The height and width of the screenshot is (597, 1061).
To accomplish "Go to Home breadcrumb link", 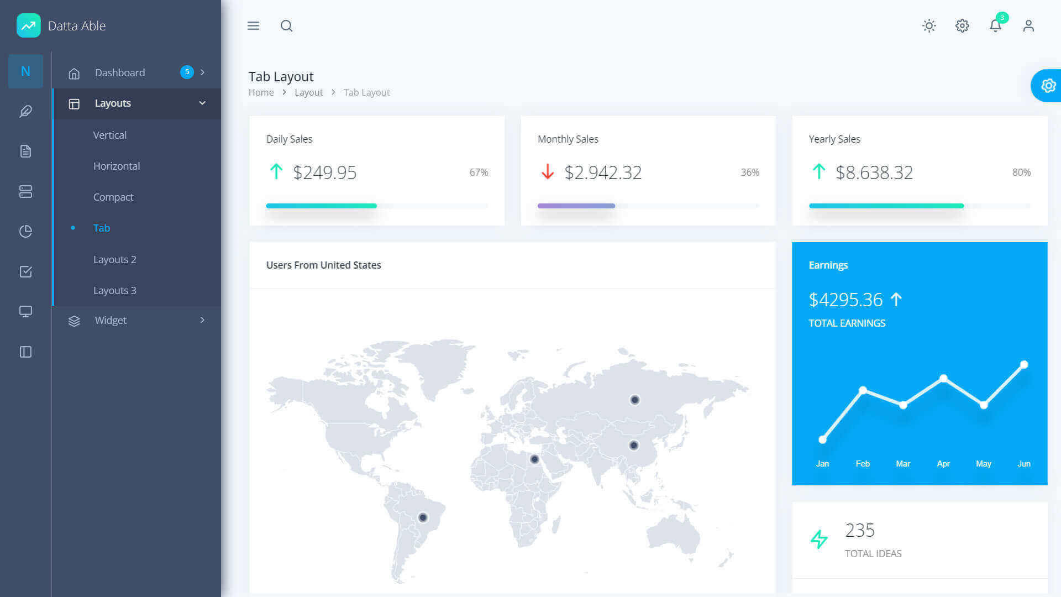I will [x=261, y=92].
